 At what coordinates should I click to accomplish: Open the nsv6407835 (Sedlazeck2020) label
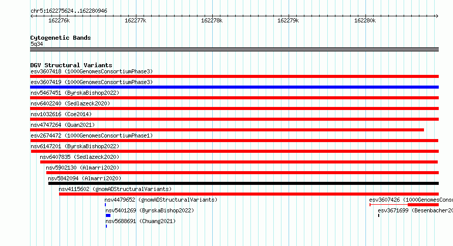pos(79,157)
